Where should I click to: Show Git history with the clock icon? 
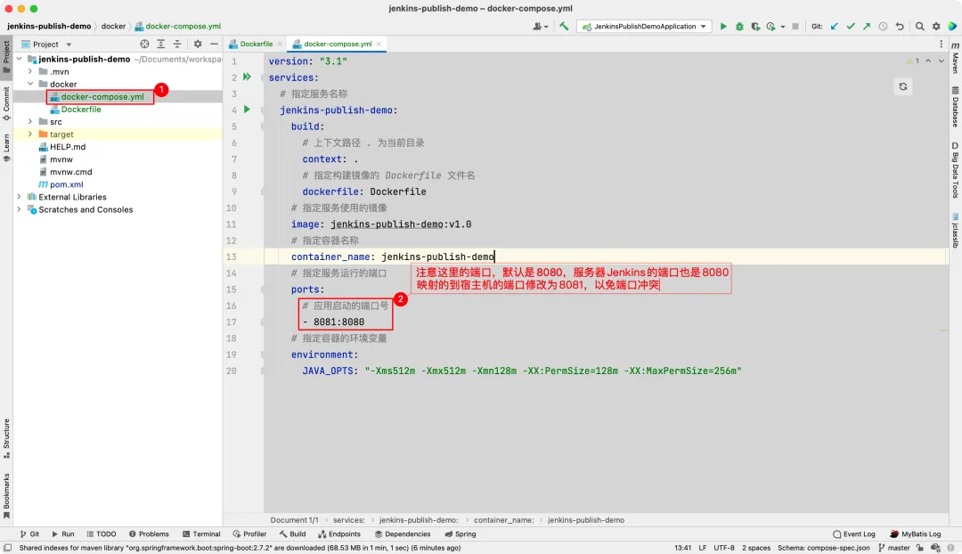click(x=883, y=27)
